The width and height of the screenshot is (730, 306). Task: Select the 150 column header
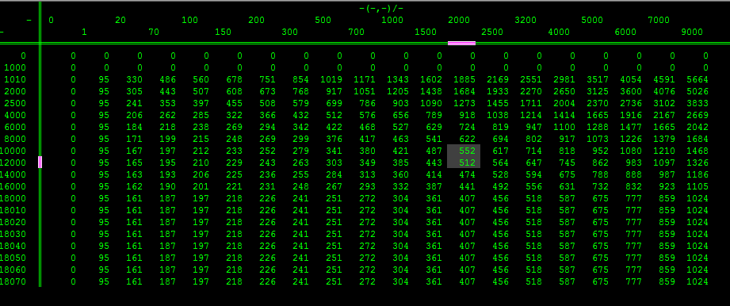point(223,33)
